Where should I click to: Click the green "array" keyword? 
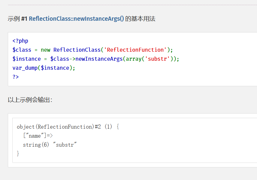pos(134,59)
